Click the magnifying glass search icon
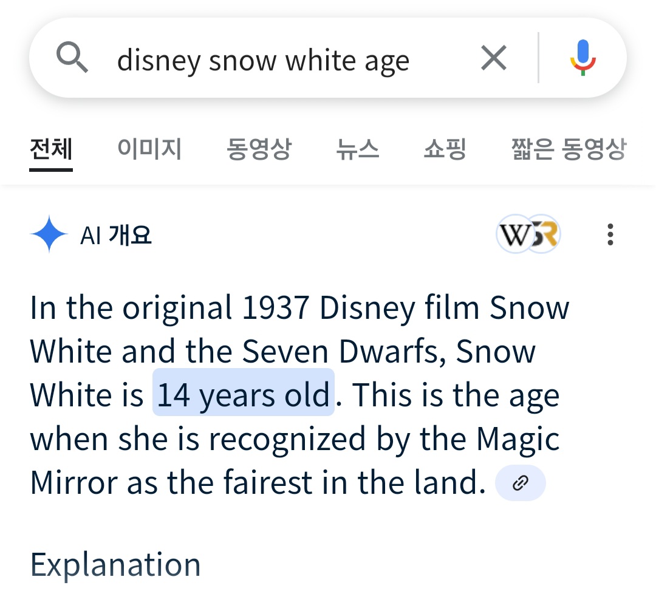Image resolution: width=656 pixels, height=608 pixels. 72,59
